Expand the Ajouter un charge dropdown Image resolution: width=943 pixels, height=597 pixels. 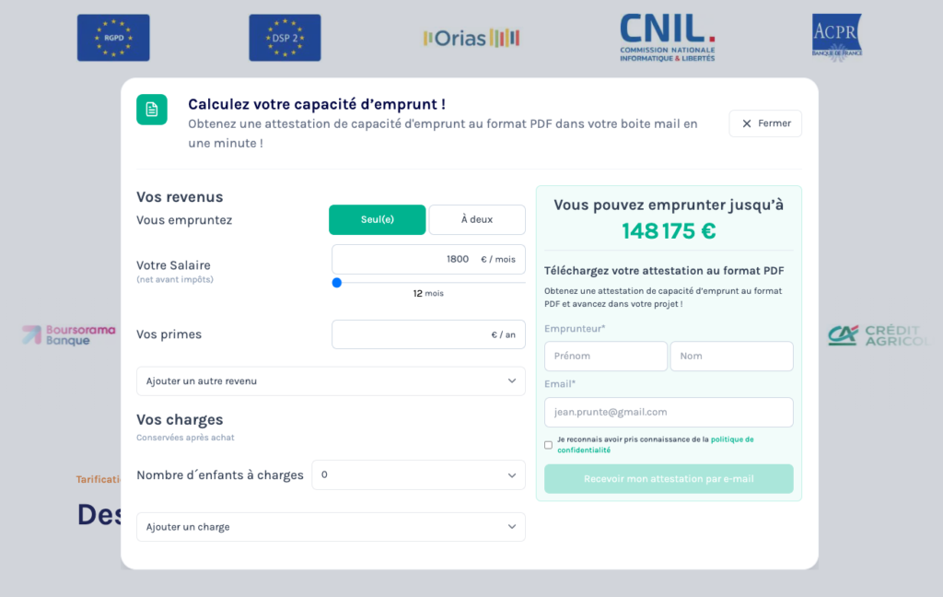tap(331, 527)
